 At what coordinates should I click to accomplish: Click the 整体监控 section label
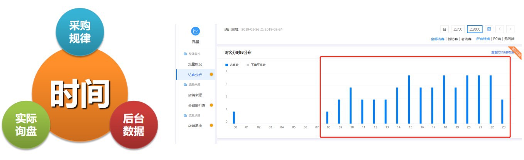(194, 54)
